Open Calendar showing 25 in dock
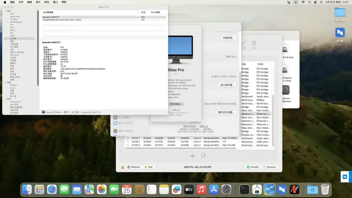 coord(126,190)
